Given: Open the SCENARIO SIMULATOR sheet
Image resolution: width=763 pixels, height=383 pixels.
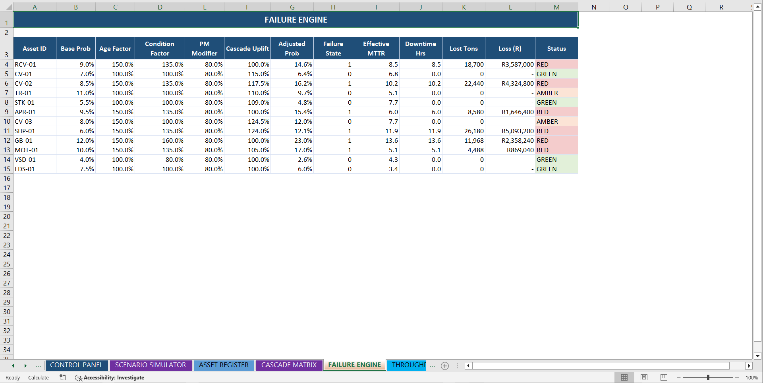Looking at the screenshot, I should 151,365.
